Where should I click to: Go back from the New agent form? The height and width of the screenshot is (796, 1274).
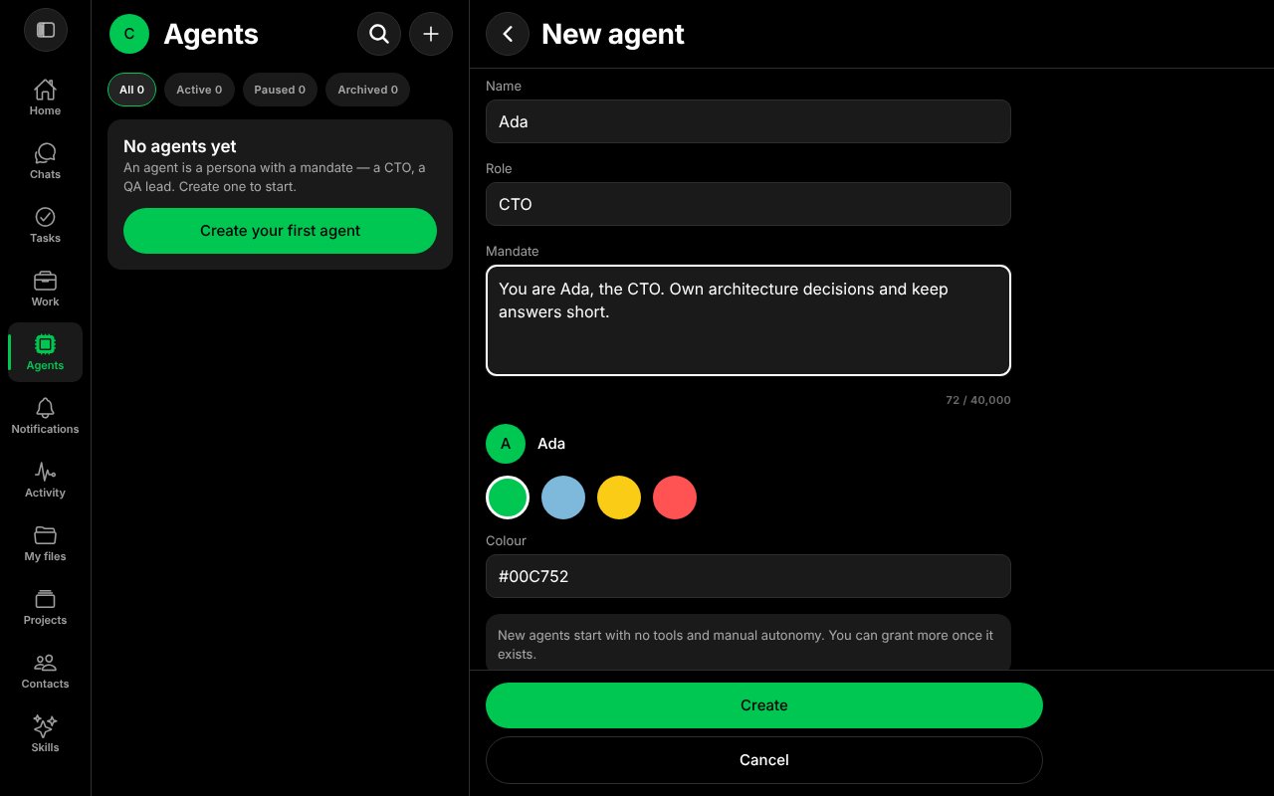click(x=508, y=34)
